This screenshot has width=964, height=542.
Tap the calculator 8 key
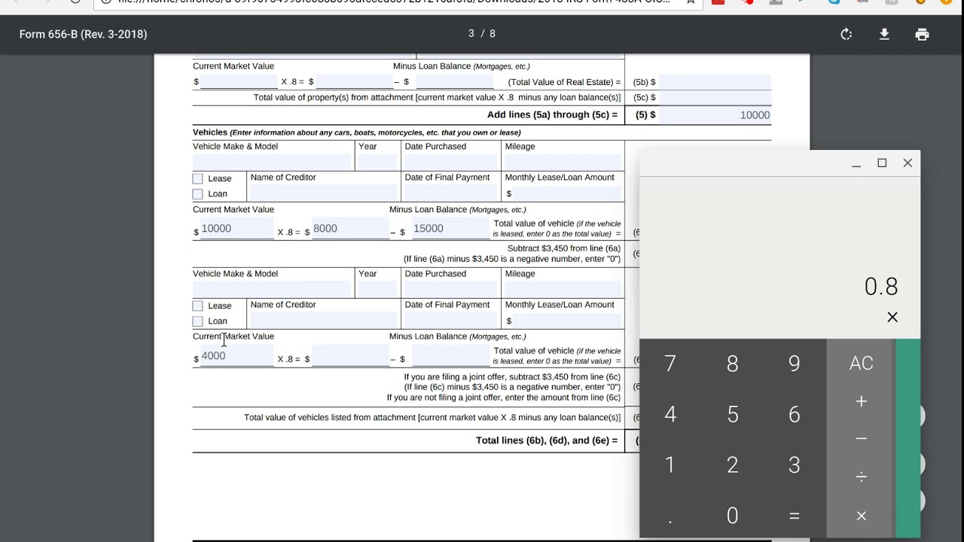732,364
